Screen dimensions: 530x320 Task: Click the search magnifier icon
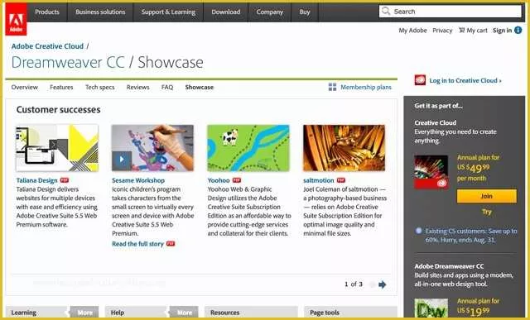(x=386, y=11)
